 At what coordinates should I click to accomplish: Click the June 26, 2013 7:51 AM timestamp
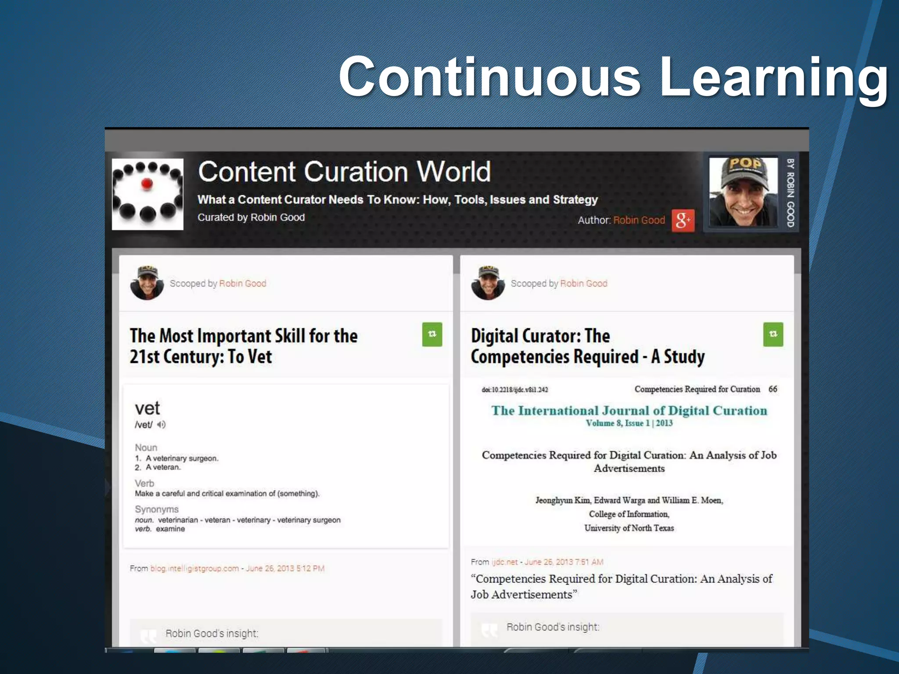(x=564, y=562)
